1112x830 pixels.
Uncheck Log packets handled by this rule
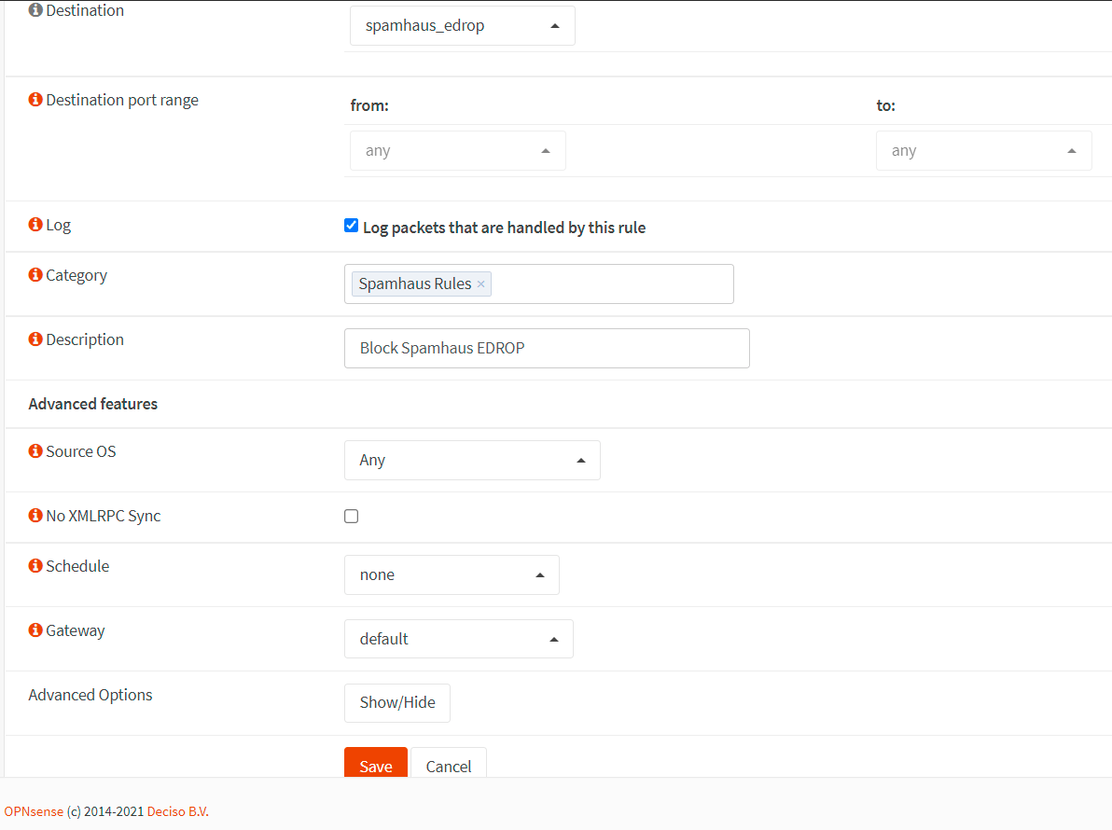click(352, 226)
